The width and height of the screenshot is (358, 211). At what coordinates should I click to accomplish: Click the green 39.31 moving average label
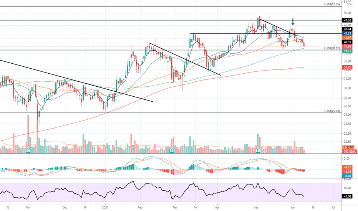[x=347, y=51]
